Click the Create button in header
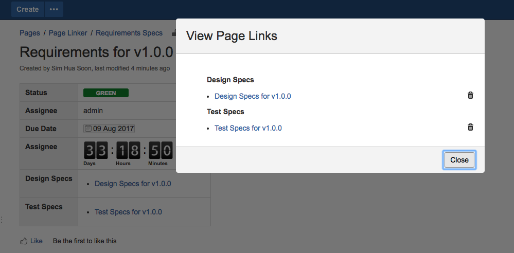 [x=27, y=9]
